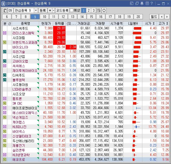The image size is (171, 164).
Task: Click the refresh icon in the toolbar
Action: pyautogui.click(x=104, y=11)
